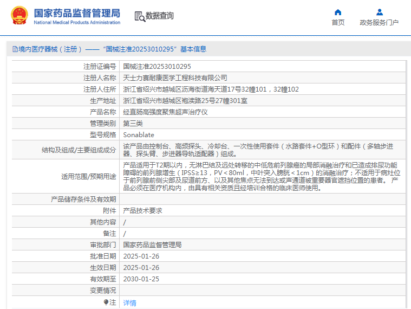Select product name 经直肠高强度聚焦超声治疗仪

[x=165, y=112]
